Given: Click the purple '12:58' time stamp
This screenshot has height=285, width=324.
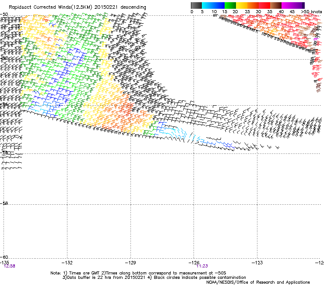Looking at the screenshot, I should click(10, 266).
